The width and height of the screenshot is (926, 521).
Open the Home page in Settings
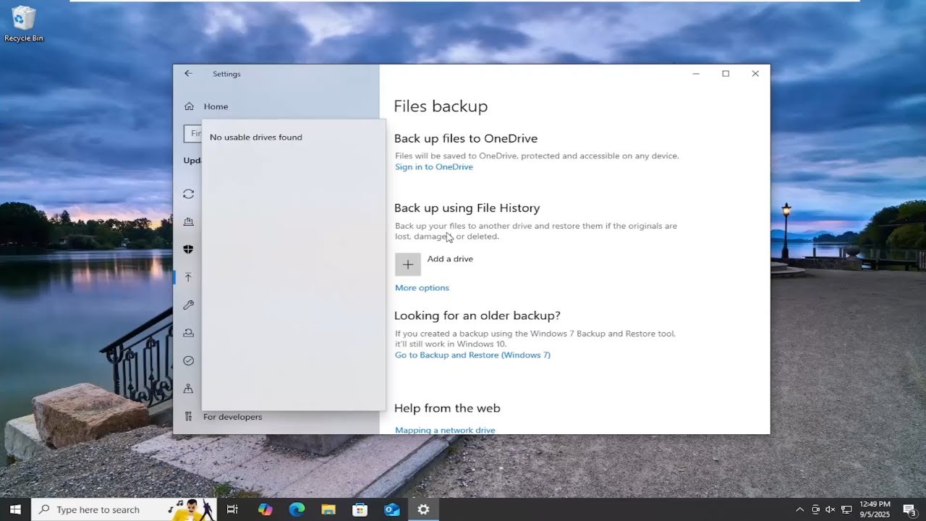click(216, 106)
